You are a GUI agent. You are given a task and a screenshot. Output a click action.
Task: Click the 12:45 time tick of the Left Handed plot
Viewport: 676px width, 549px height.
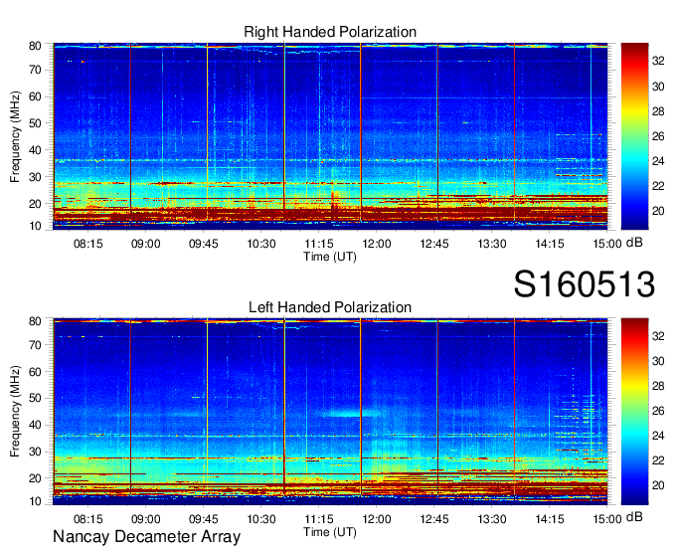434,519
